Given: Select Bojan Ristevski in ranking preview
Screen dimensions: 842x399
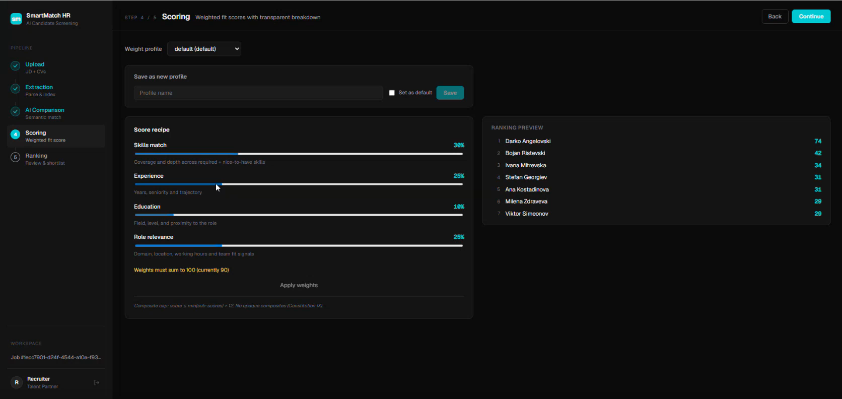Looking at the screenshot, I should point(656,153).
